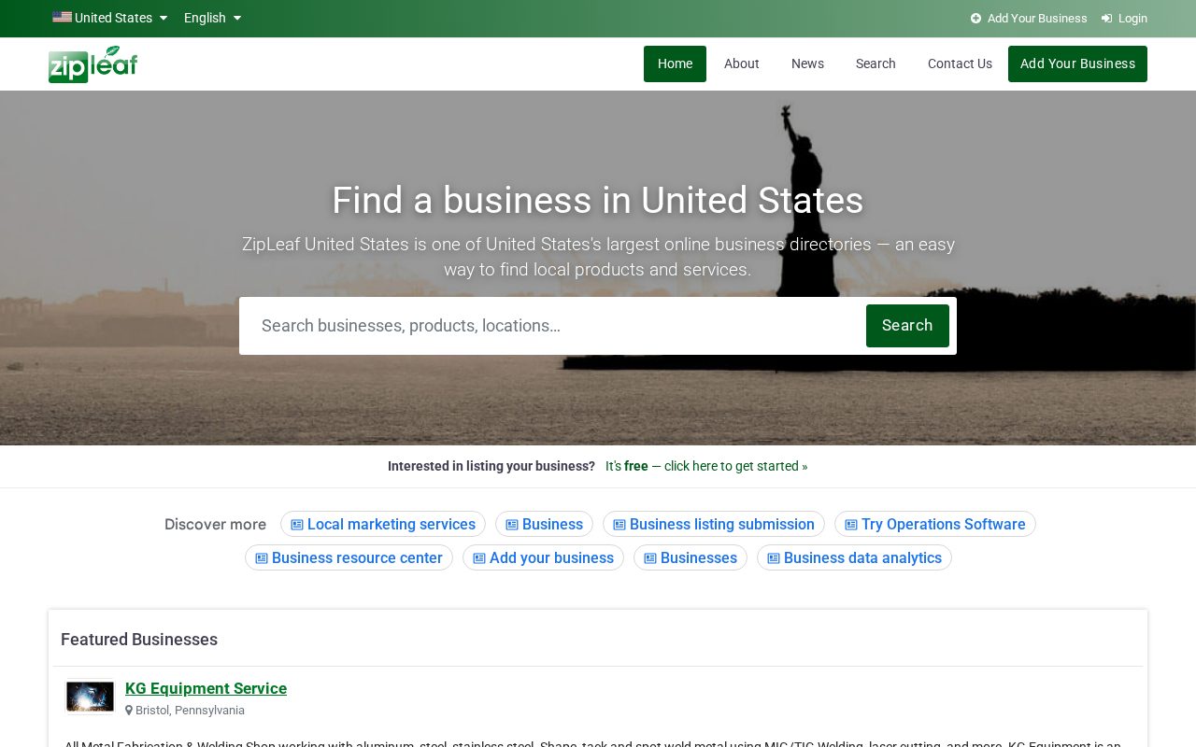Click the Discover more label

pos(215,525)
